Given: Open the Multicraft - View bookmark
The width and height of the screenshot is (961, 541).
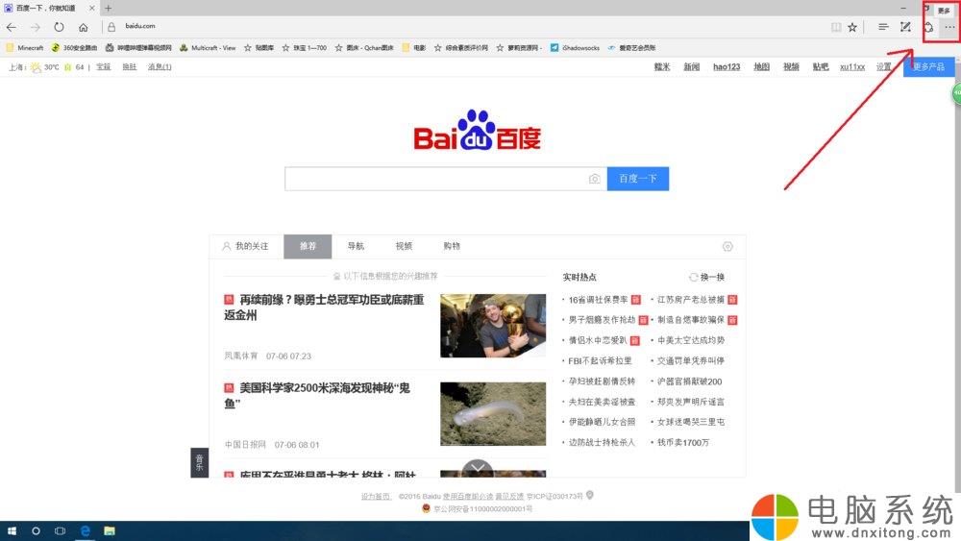Looking at the screenshot, I should 208,48.
